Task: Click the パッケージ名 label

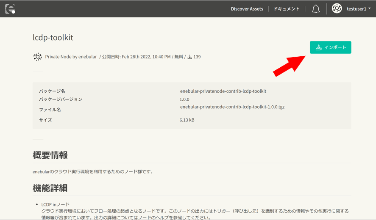Action: pyautogui.click(x=52, y=91)
